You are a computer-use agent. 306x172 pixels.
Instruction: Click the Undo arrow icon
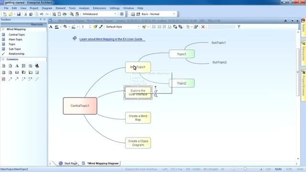pos(42,14)
